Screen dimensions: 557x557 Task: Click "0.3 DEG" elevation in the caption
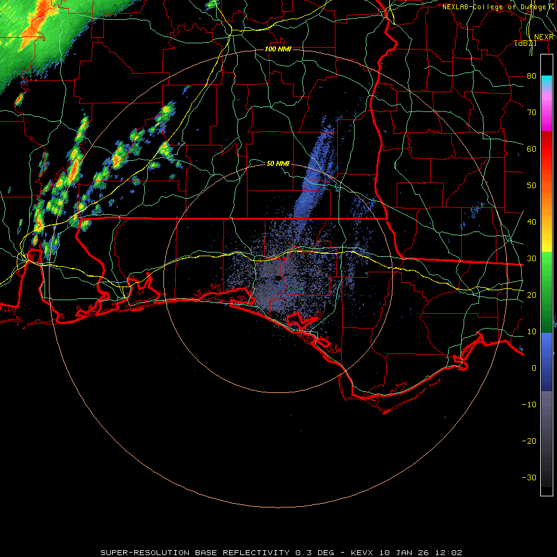(315, 553)
